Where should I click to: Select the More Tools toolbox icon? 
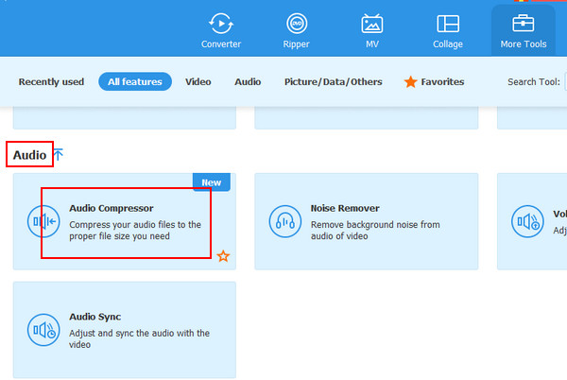click(x=523, y=24)
